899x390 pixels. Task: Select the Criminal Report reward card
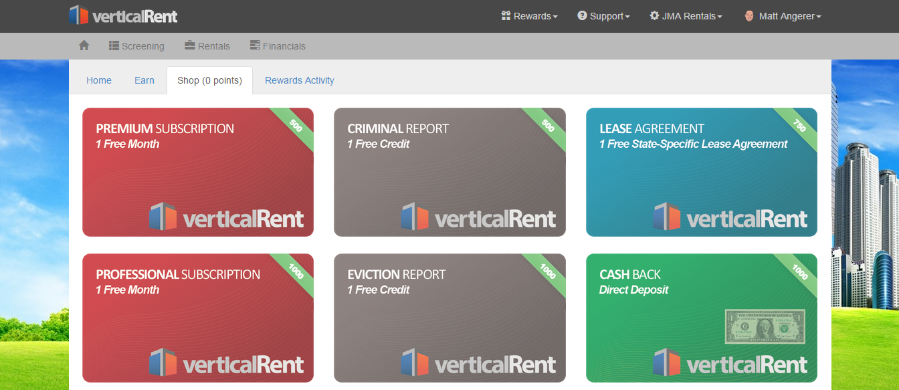click(x=449, y=172)
